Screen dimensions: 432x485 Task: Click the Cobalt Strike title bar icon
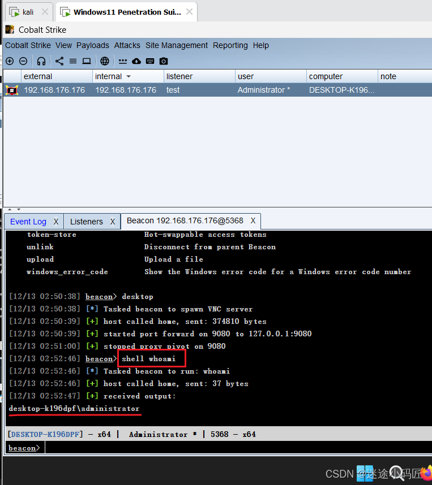(10, 30)
